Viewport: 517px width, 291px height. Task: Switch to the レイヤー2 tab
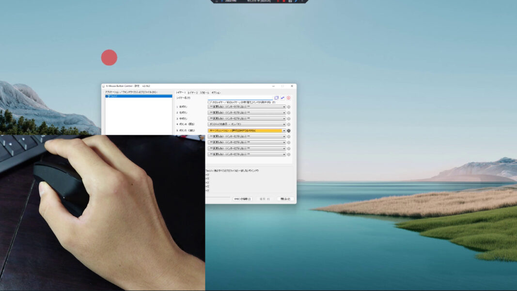click(x=192, y=93)
